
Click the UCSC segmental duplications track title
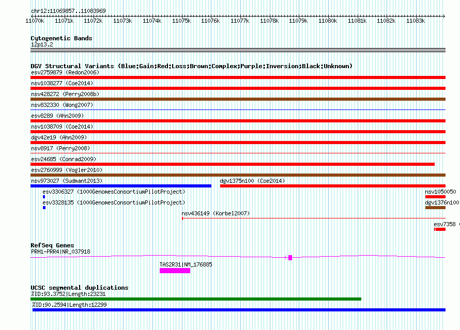click(80, 288)
